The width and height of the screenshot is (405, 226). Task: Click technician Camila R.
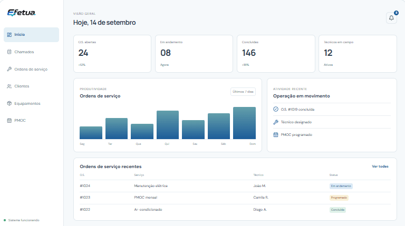pos(261,198)
